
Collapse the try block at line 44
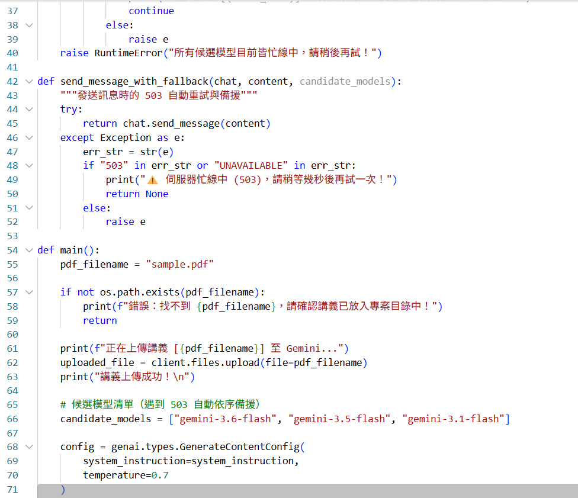coord(29,109)
